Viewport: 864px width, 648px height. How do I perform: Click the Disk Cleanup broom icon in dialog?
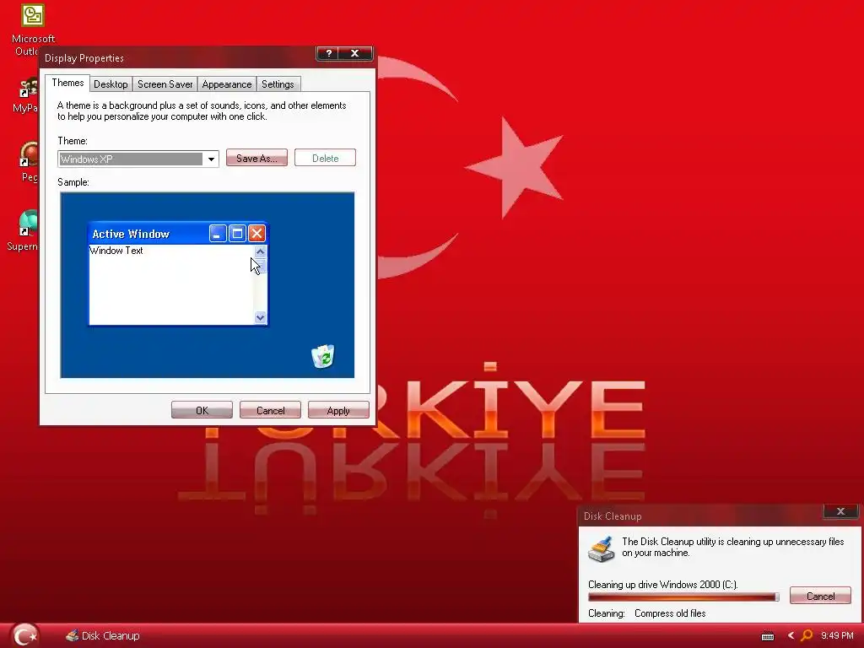[601, 549]
